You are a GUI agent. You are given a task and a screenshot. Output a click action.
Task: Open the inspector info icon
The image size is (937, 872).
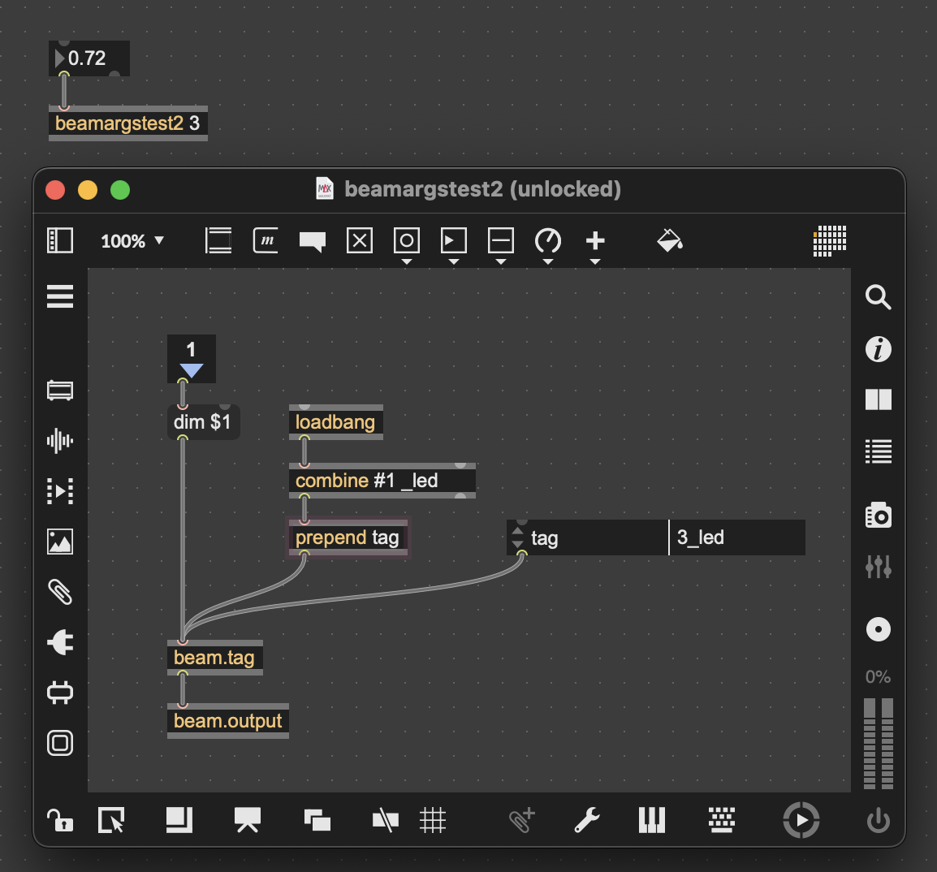[878, 349]
